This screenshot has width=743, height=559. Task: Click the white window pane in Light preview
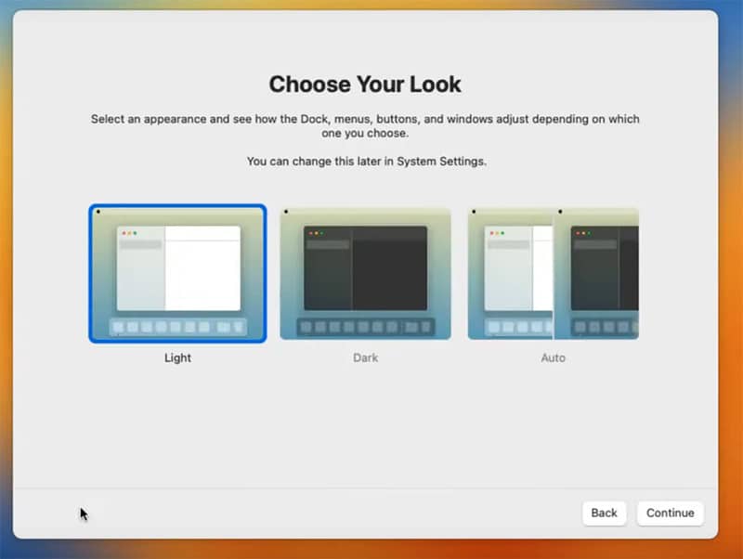click(202, 274)
